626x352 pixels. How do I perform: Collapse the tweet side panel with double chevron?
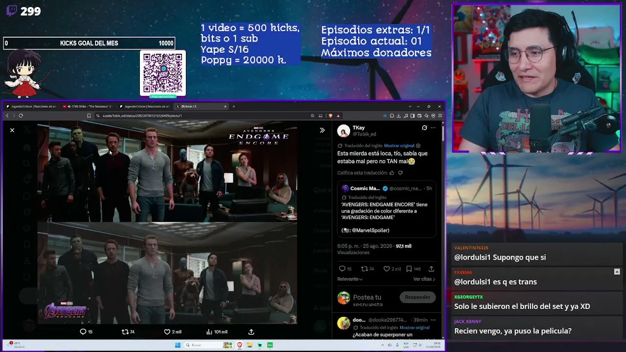[x=322, y=130]
